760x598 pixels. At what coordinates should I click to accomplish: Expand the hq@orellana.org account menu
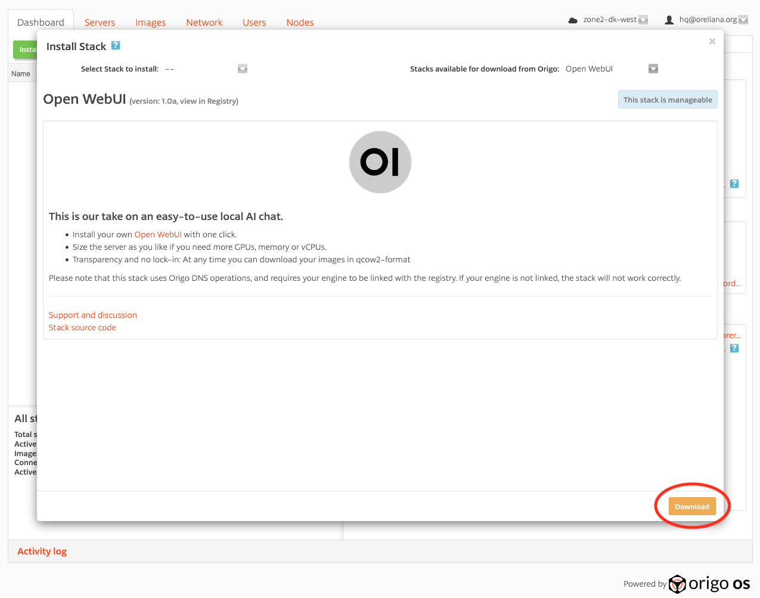743,20
